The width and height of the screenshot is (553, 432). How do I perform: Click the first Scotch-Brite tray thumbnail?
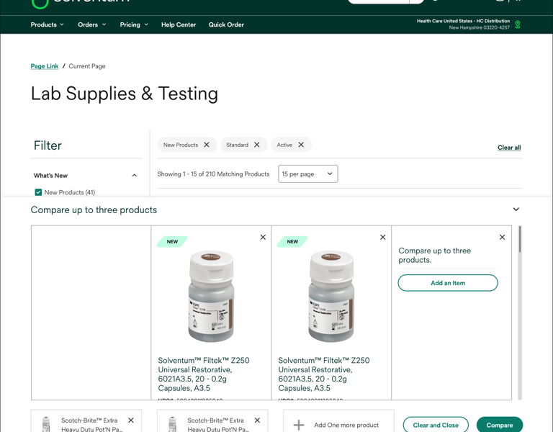point(46,424)
